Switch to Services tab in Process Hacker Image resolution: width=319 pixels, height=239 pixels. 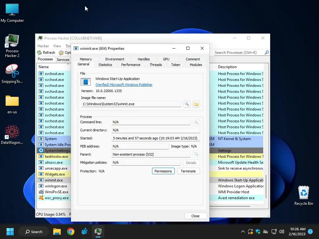pos(63,59)
